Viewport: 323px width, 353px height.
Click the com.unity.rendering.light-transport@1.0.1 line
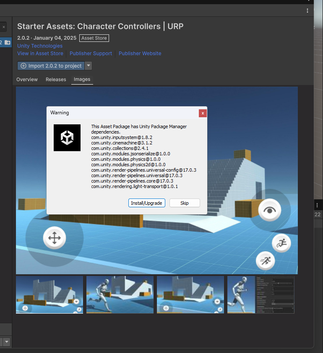pos(134,186)
